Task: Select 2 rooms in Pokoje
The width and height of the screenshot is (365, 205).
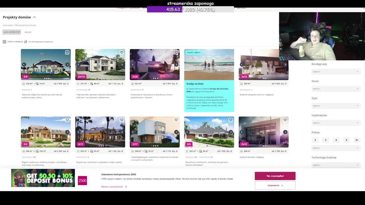Action: (x=315, y=140)
